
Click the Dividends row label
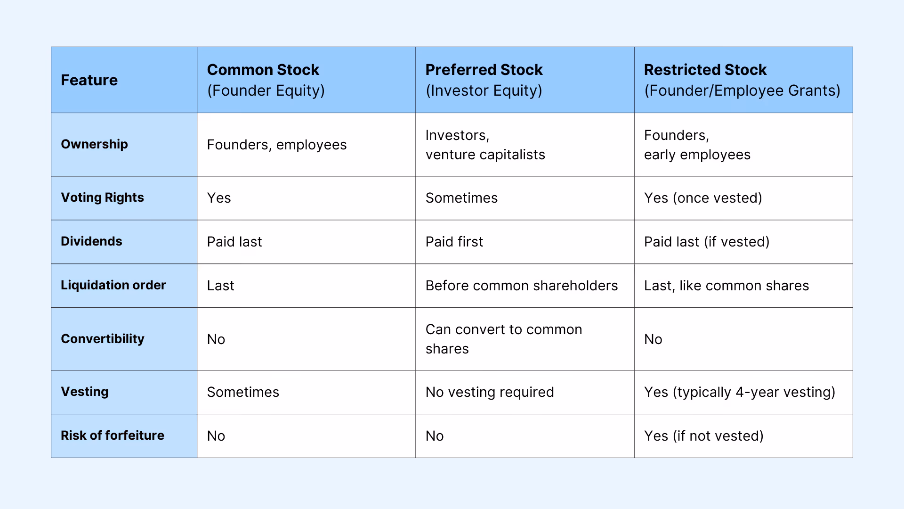124,242
